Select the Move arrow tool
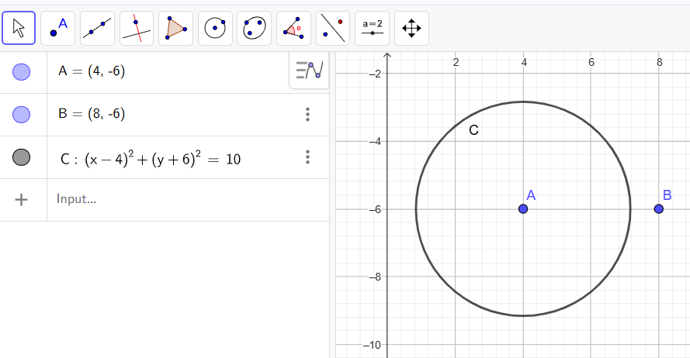The image size is (690, 358). pos(19,29)
